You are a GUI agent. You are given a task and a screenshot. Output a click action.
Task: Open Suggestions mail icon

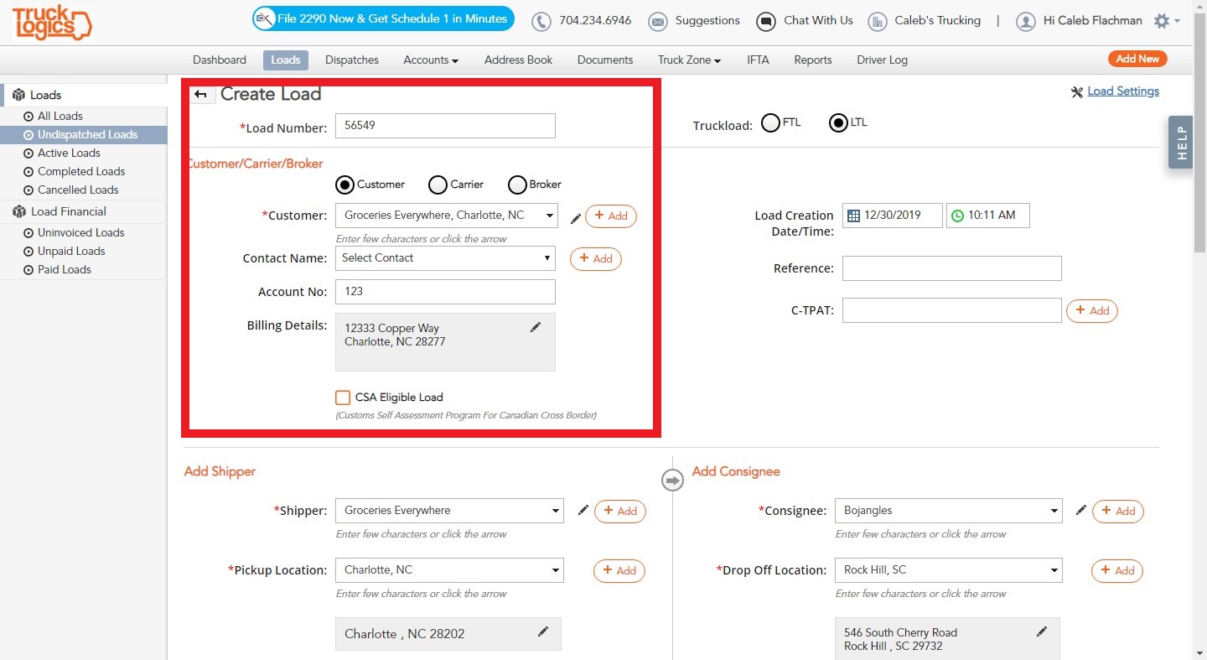pyautogui.click(x=658, y=21)
